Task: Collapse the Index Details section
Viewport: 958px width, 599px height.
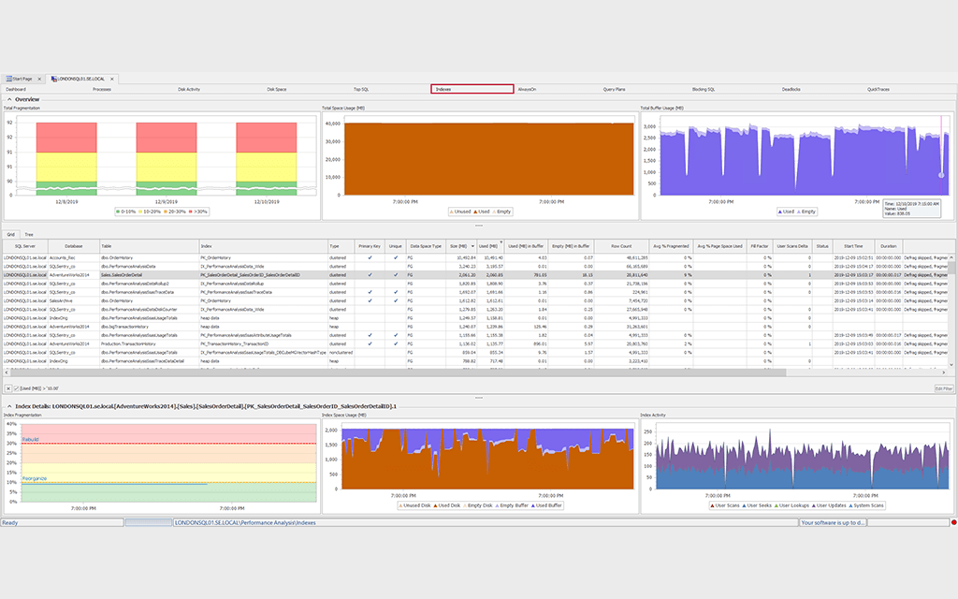Action: [x=7, y=406]
